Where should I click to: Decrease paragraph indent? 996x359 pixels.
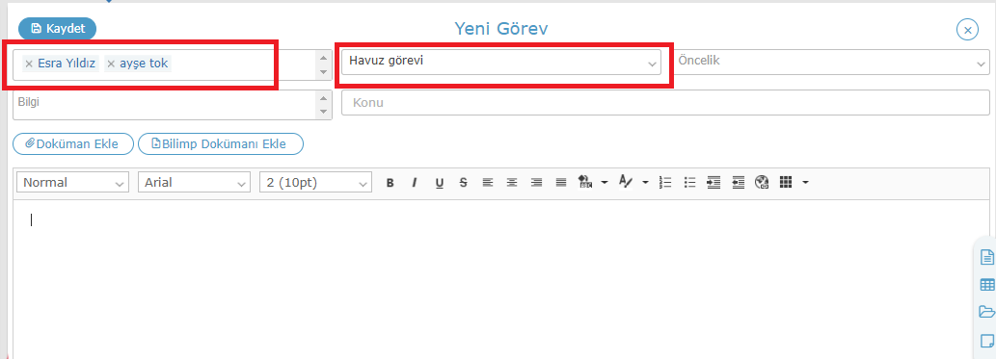(738, 183)
